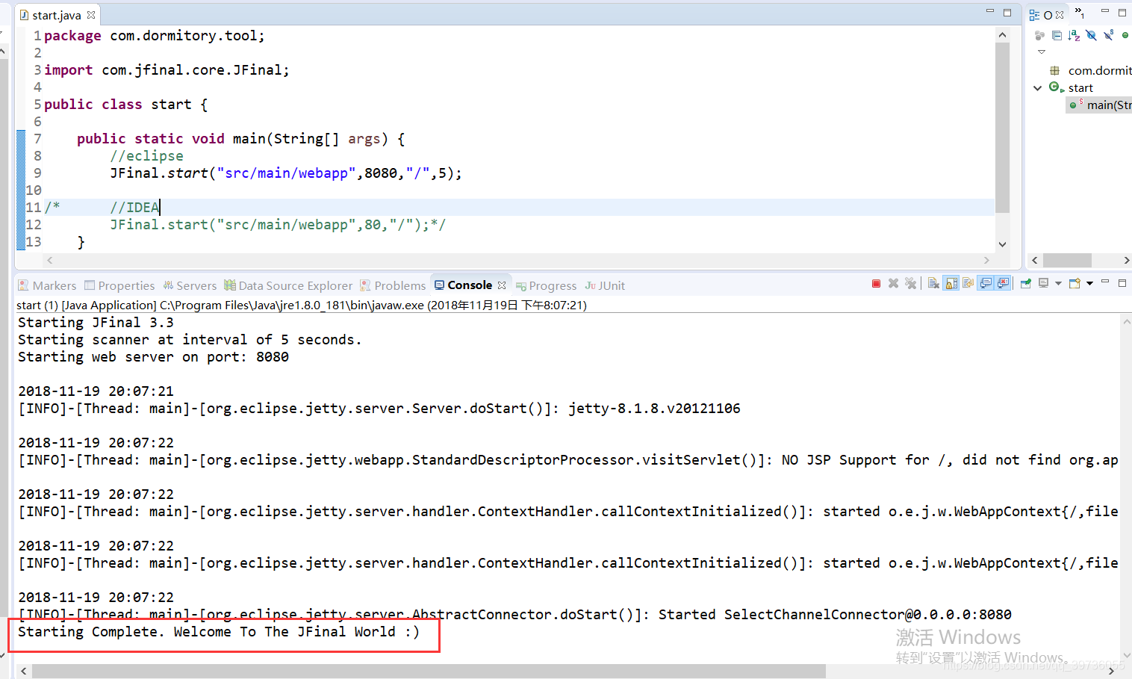This screenshot has width=1132, height=679.
Task: Click the editor vertical scrollbar down arrow
Action: click(1002, 244)
